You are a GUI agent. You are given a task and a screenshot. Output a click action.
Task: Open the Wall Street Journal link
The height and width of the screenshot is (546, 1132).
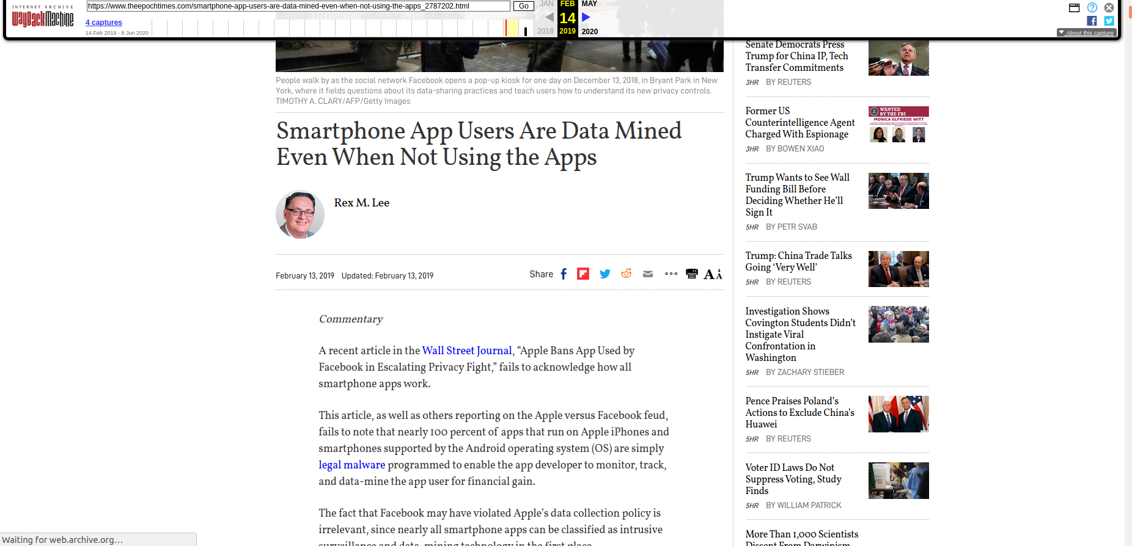466,351
